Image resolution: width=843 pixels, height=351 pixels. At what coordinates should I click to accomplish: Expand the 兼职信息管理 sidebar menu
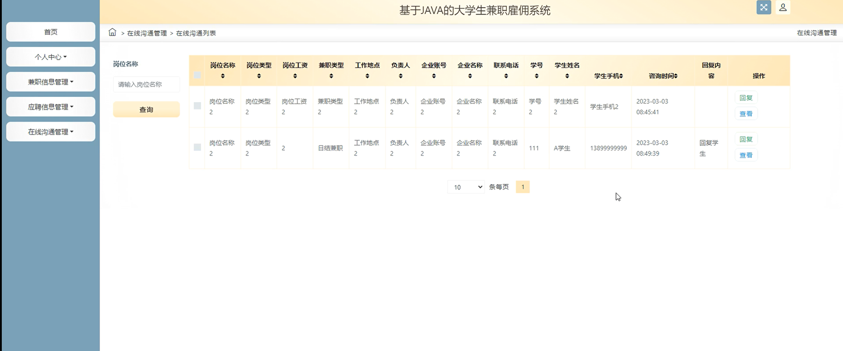[x=51, y=82]
